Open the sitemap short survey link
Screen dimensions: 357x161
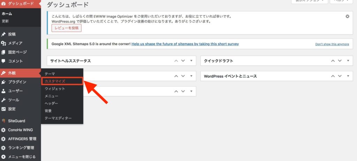(x=185, y=44)
